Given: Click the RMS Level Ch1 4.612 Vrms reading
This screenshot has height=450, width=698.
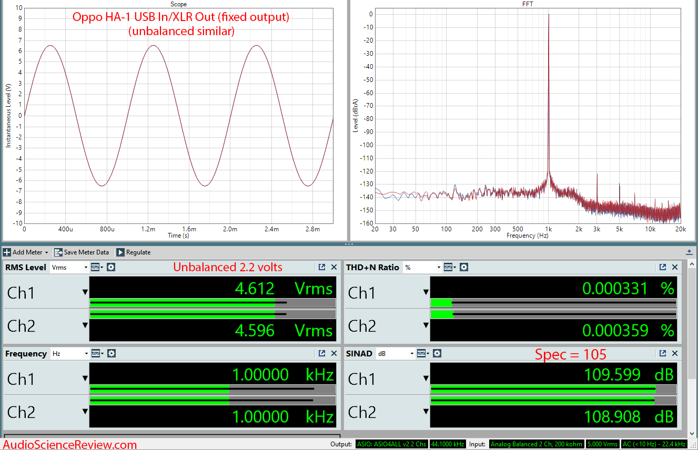Looking at the screenshot, I should pos(285,288).
